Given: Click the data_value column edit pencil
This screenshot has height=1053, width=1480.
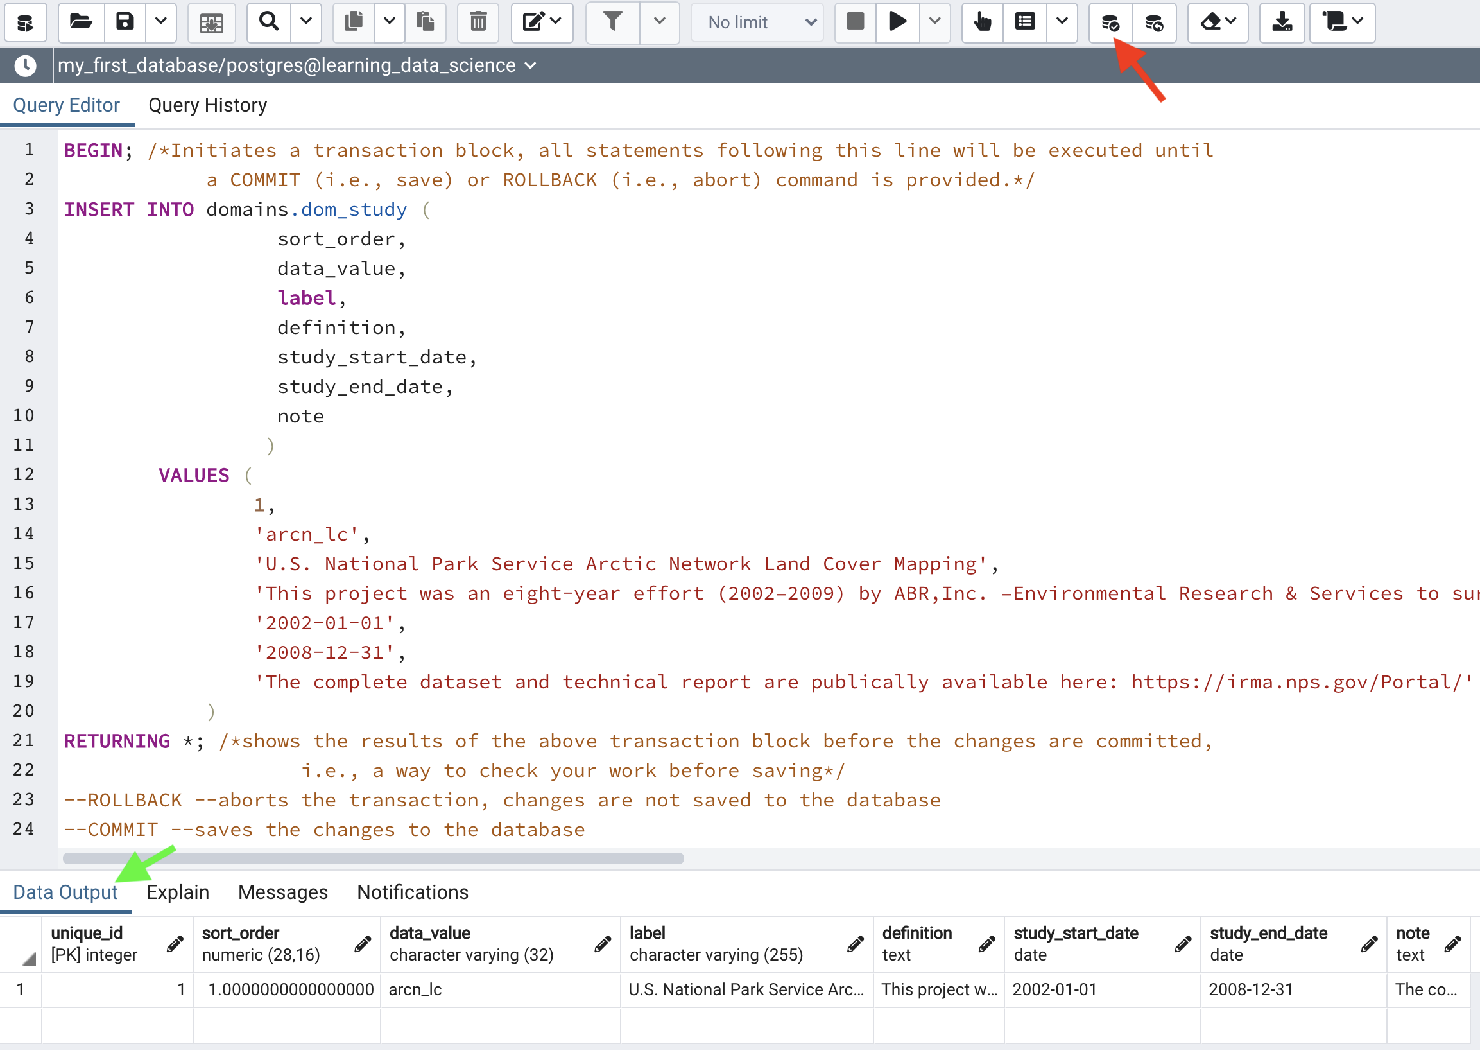Looking at the screenshot, I should pos(602,944).
